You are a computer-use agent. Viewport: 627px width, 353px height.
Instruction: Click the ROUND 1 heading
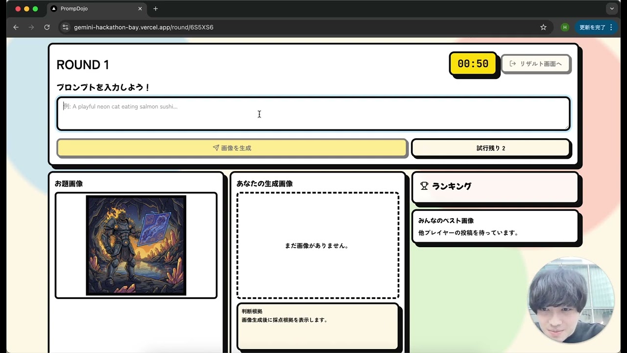[83, 65]
